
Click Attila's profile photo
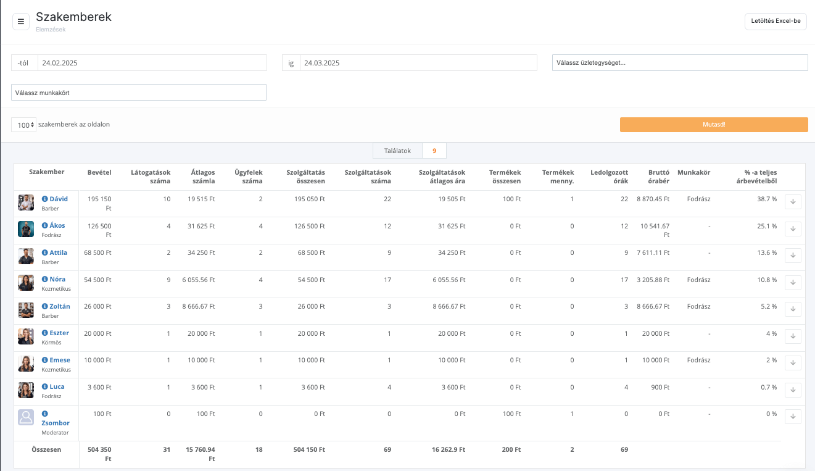point(26,256)
